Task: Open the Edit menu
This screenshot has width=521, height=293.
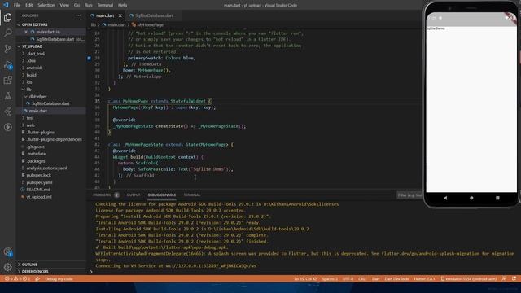Action: pyautogui.click(x=29, y=5)
